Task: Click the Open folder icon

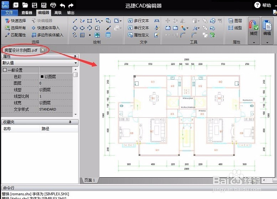Action: pyautogui.click(x=25, y=5)
